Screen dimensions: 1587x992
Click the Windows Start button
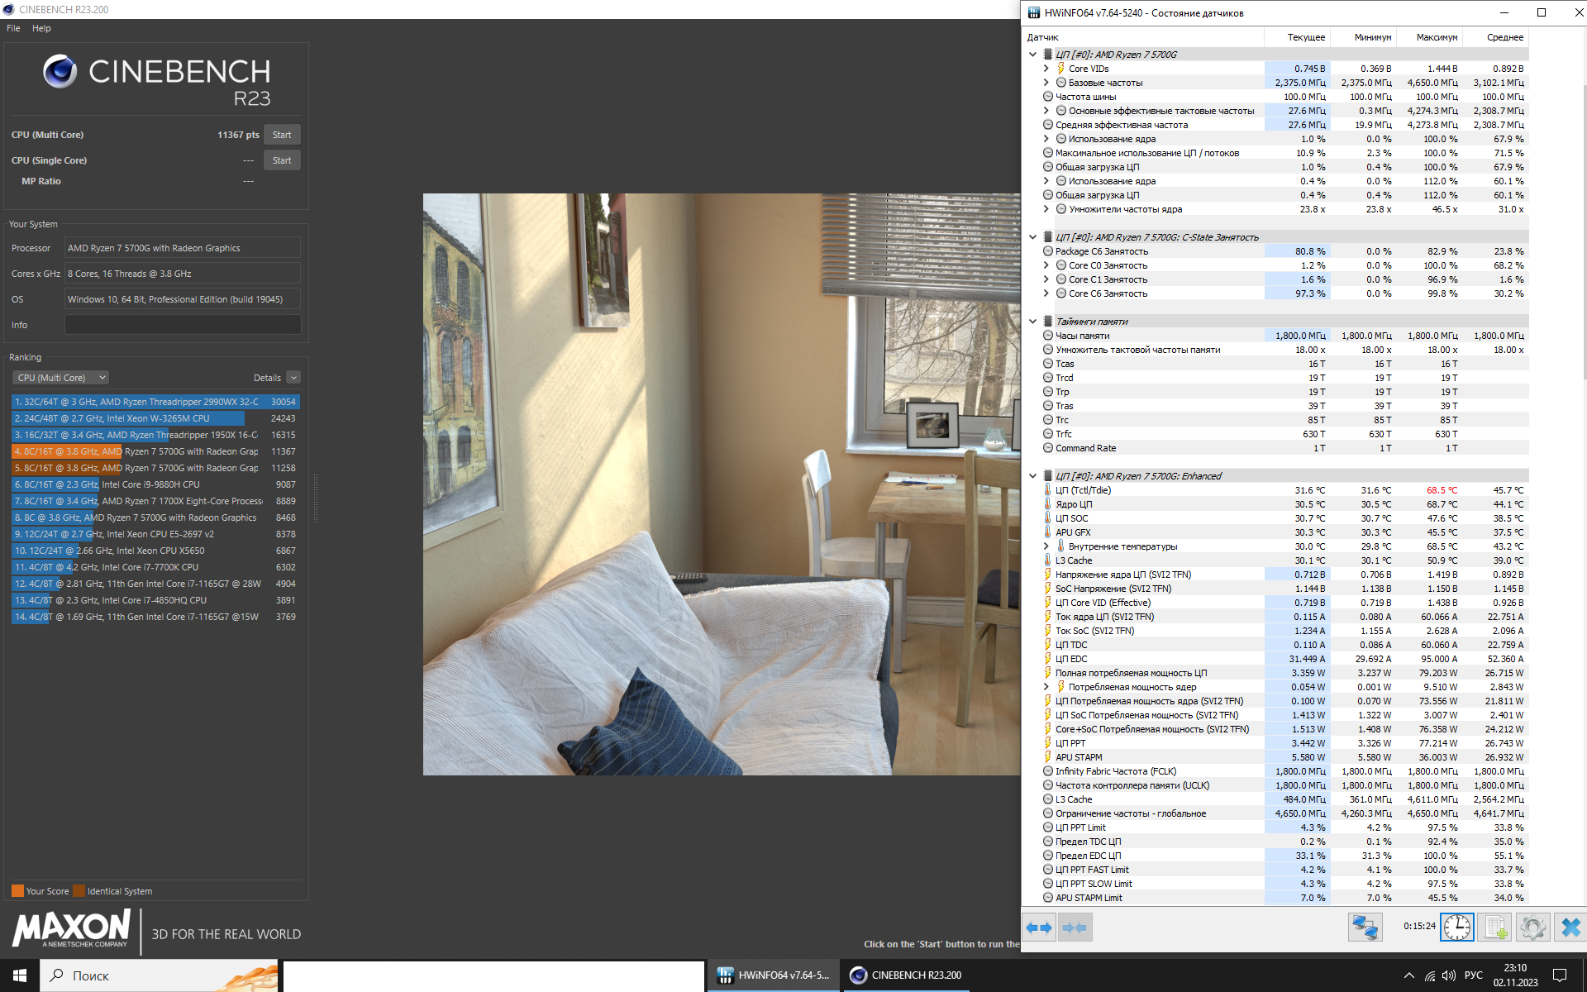pyautogui.click(x=20, y=975)
